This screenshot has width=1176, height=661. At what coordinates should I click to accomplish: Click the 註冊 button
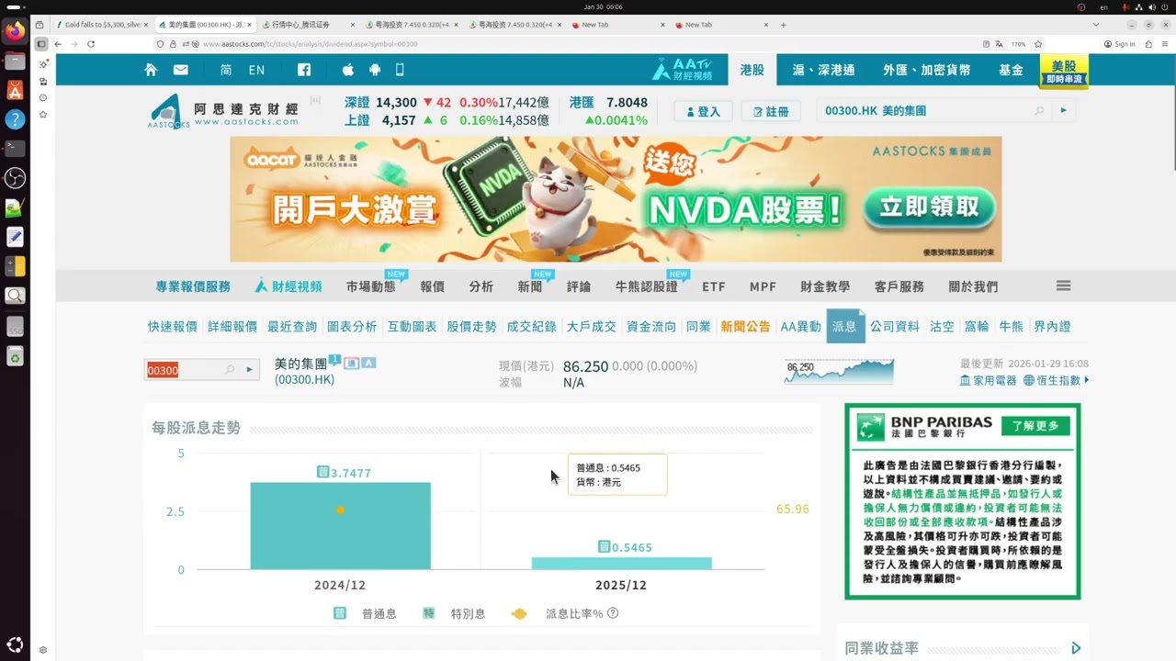771,111
